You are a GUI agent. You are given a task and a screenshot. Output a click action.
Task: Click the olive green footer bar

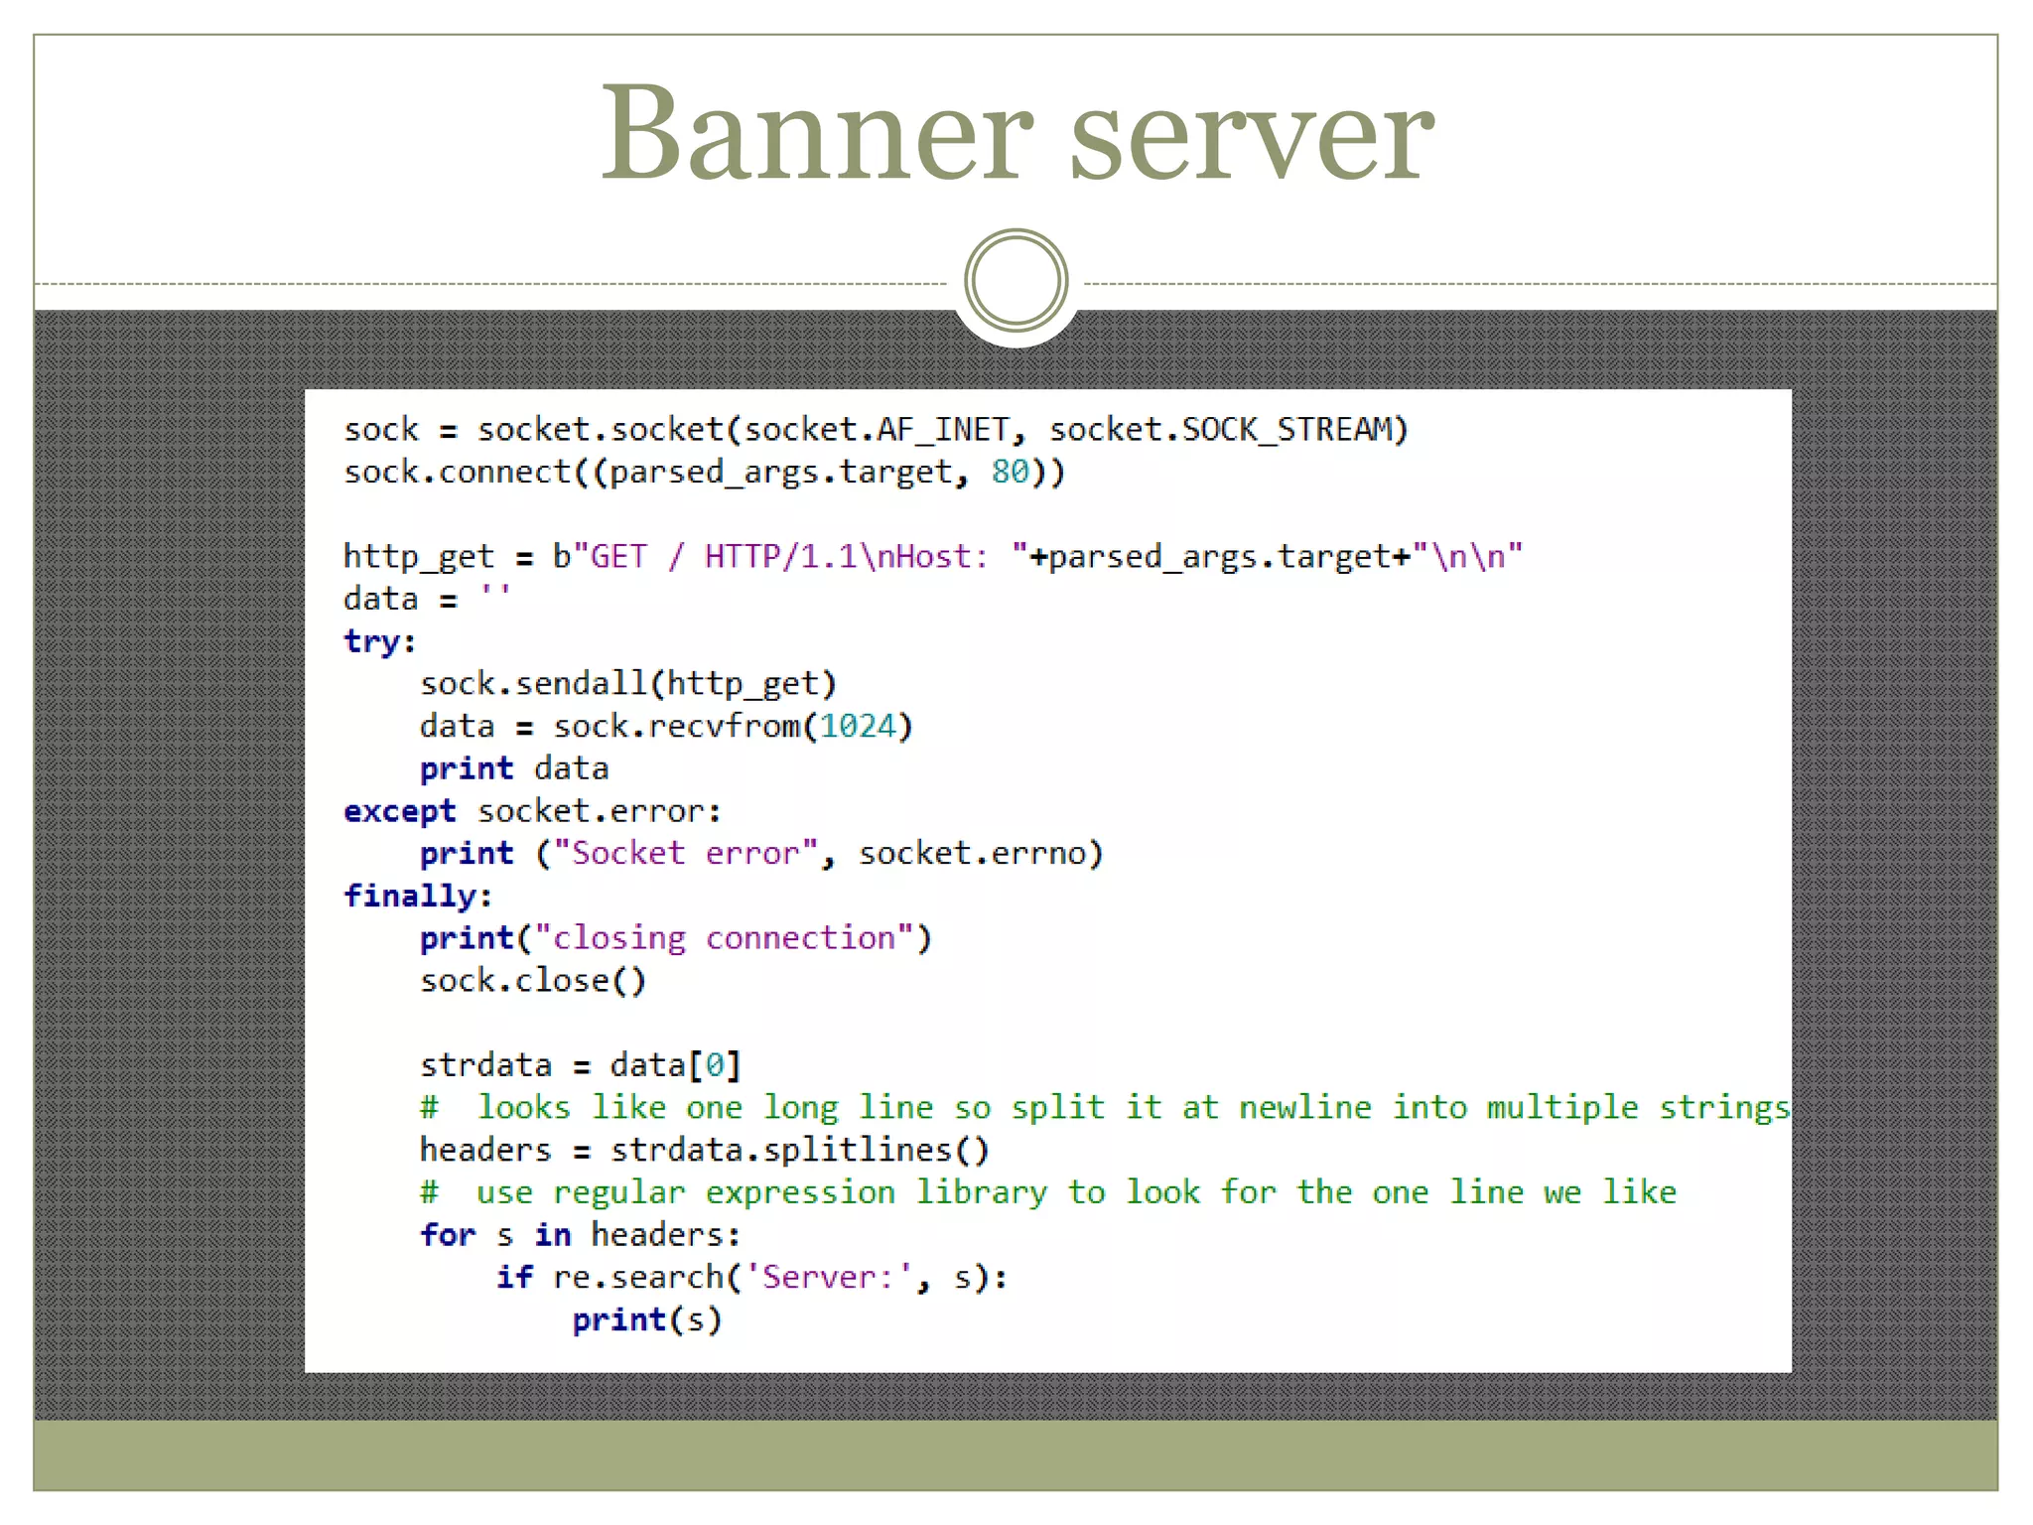(x=1016, y=1454)
